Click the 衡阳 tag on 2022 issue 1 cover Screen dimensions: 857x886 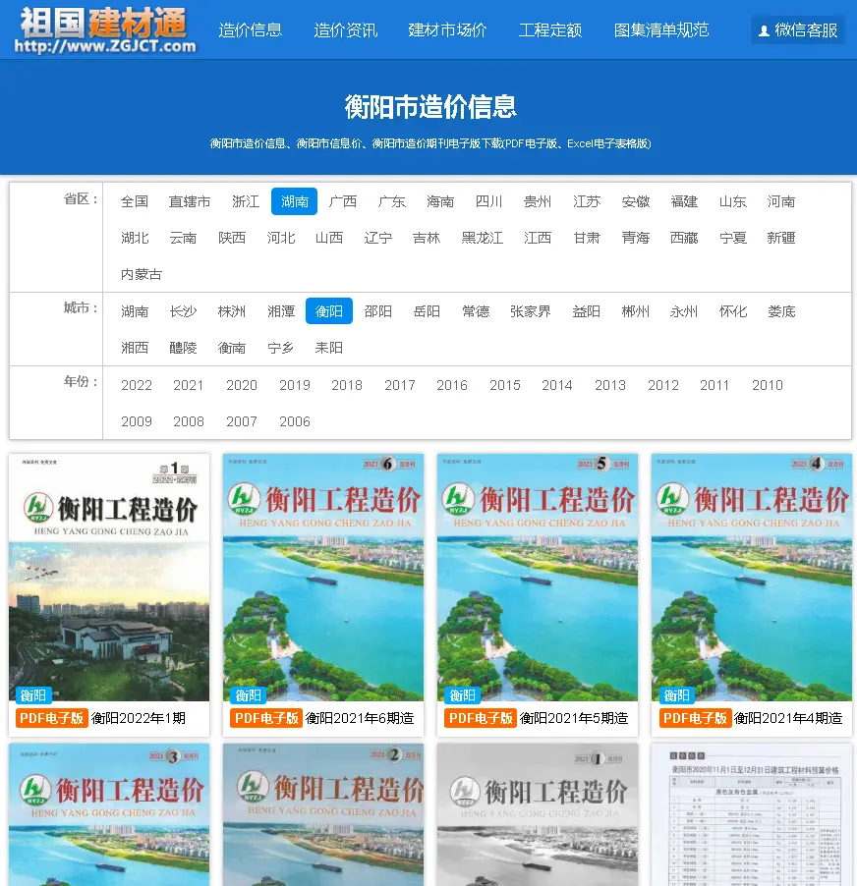tap(33, 695)
